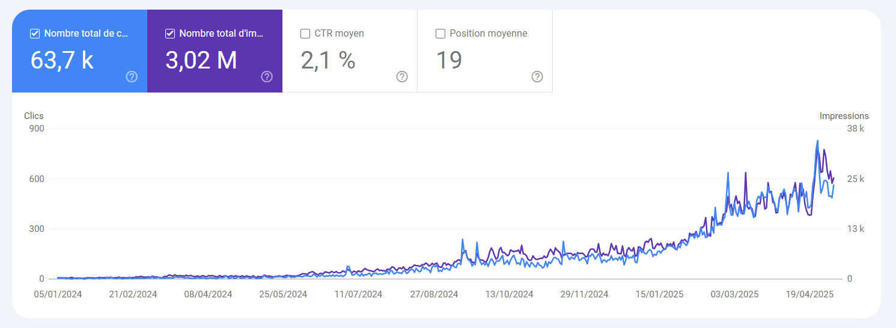Click the 19/04/2025 date on the axis
Image resolution: width=896 pixels, height=328 pixels.
click(x=810, y=294)
